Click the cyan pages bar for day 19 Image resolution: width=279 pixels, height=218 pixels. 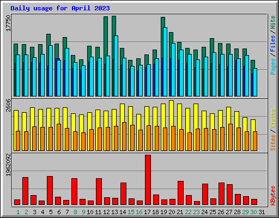[x=165, y=62]
